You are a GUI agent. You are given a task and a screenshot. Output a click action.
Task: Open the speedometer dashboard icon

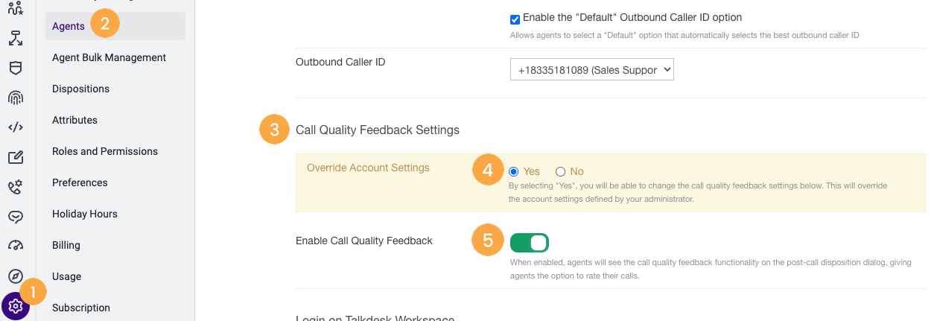pos(16,246)
